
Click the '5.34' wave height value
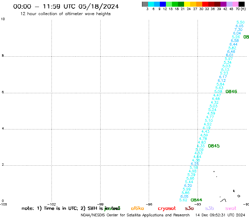(227, 62)
